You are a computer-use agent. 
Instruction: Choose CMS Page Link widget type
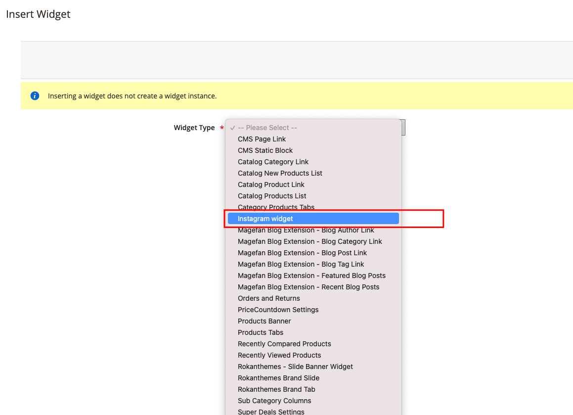point(313,139)
